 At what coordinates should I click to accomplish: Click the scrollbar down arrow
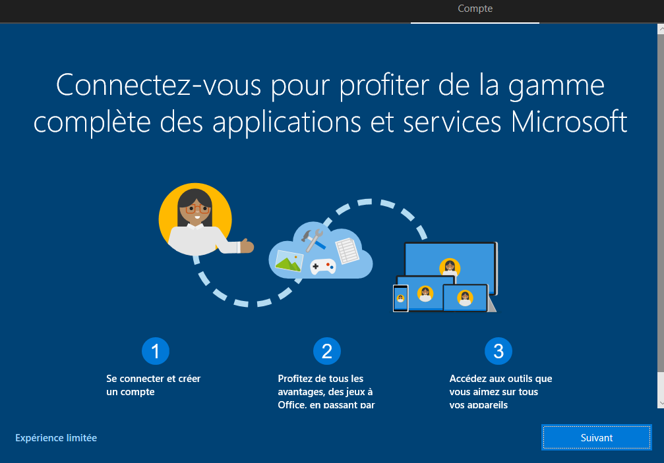[660, 402]
